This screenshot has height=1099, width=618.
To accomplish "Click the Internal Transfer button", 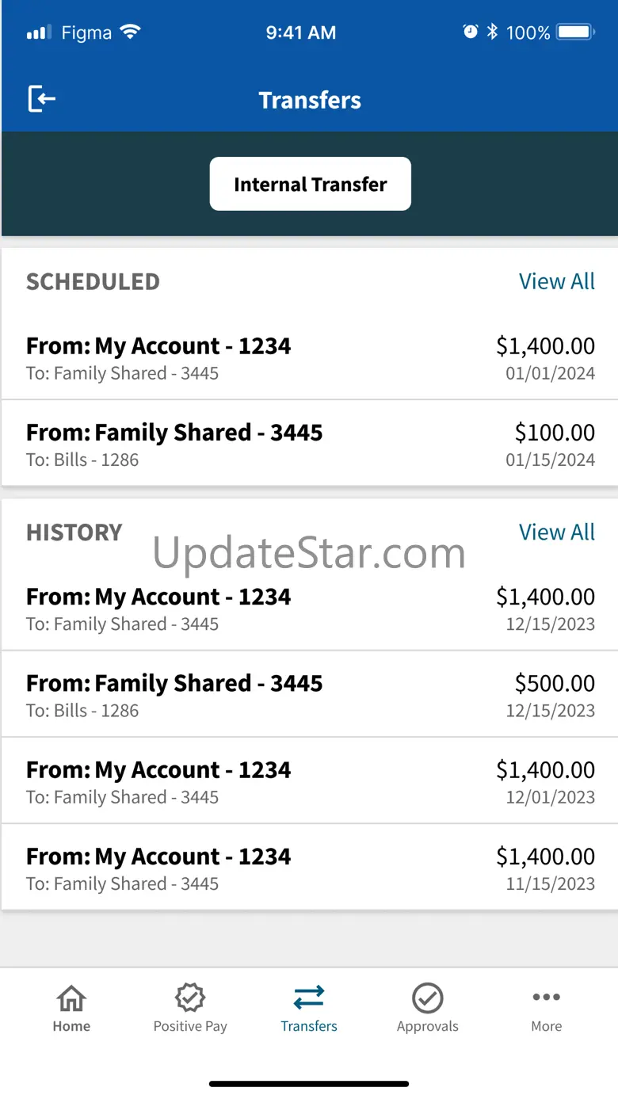I will 310,184.
